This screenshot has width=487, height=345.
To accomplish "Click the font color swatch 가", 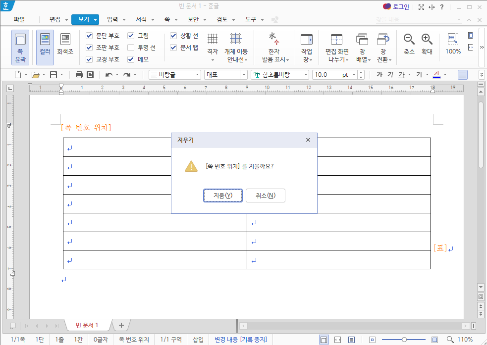I will (436, 75).
